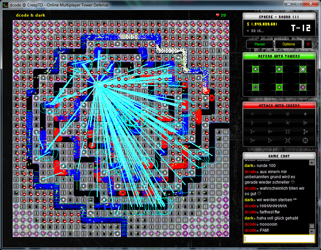This screenshot has height=250, width=321.
Task: Select the grey cloud-shaped tower icon
Action: point(303,69)
